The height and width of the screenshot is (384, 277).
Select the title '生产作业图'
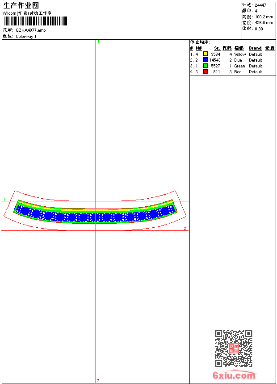click(21, 5)
